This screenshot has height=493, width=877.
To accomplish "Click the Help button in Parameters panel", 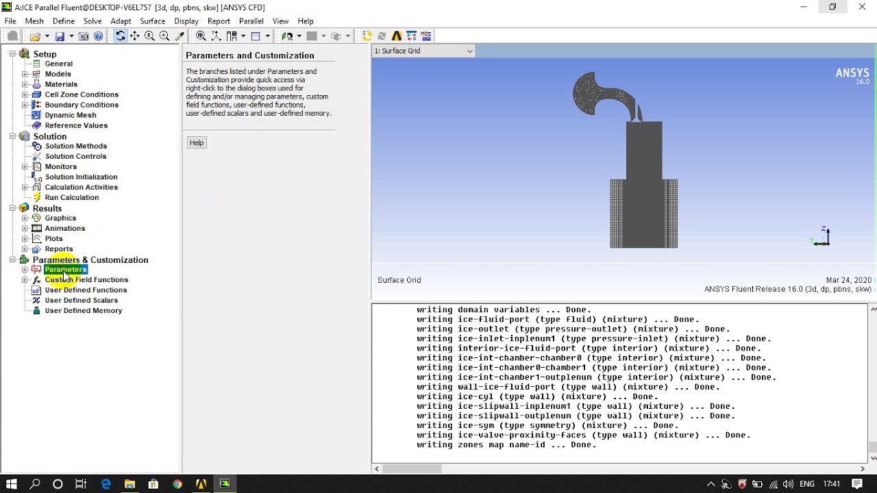I will click(197, 142).
